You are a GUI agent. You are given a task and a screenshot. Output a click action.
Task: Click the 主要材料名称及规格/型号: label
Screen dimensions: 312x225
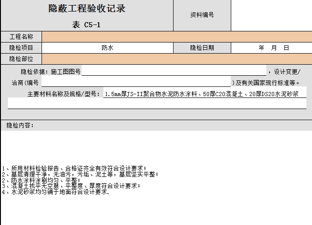click(x=64, y=94)
